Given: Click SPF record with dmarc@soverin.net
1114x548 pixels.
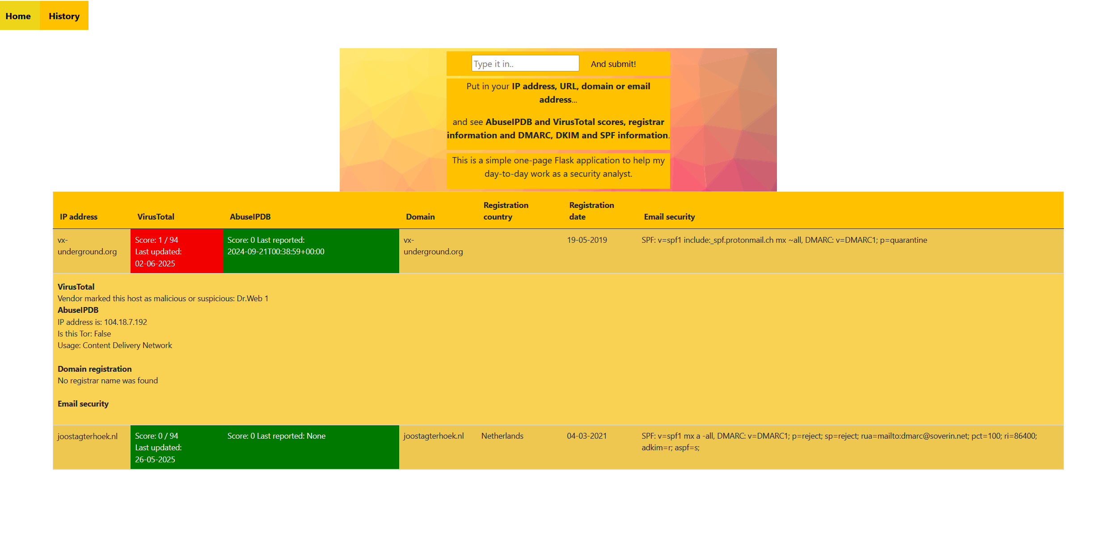Looking at the screenshot, I should pyautogui.click(x=839, y=441).
